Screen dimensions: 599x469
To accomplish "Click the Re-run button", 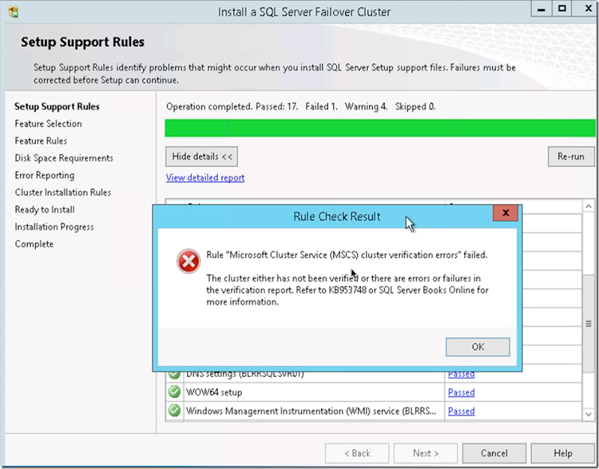I will click(571, 156).
